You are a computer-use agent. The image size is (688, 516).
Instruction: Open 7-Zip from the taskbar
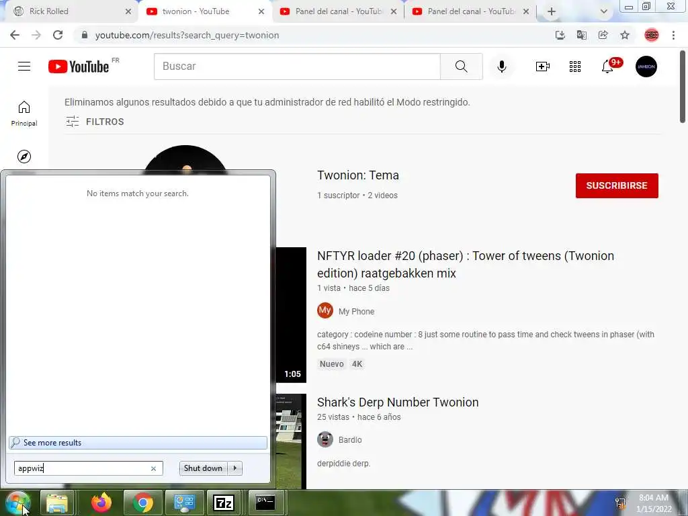coord(223,503)
